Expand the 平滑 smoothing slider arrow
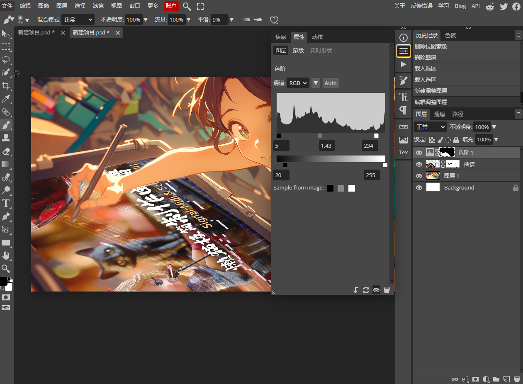The height and width of the screenshot is (384, 523). 232,19
